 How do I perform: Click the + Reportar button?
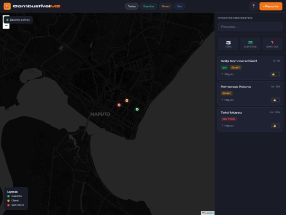271,6
